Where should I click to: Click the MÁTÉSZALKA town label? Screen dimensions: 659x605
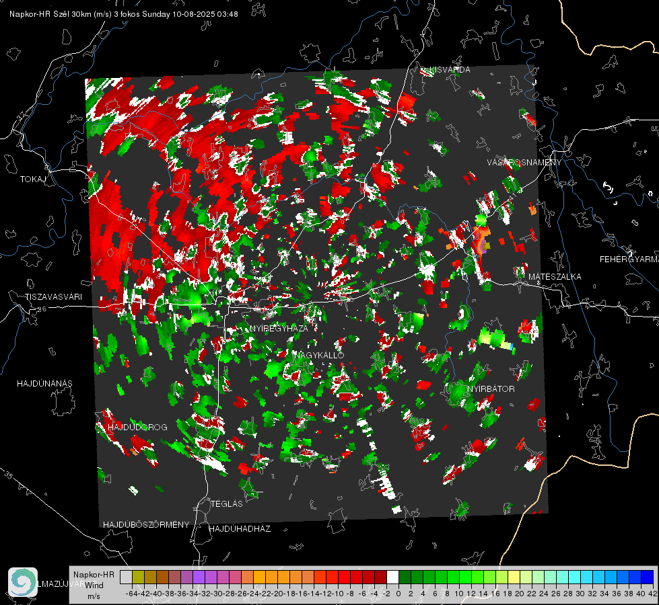[x=555, y=277]
